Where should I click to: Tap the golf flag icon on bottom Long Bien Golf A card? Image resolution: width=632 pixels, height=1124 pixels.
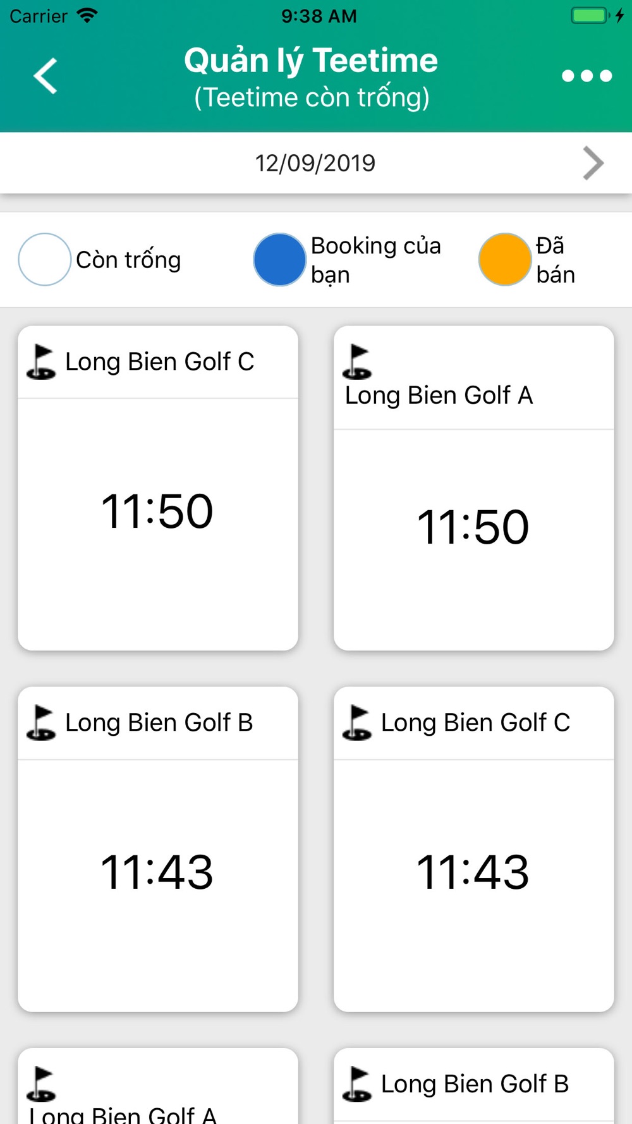pyautogui.click(x=42, y=1084)
